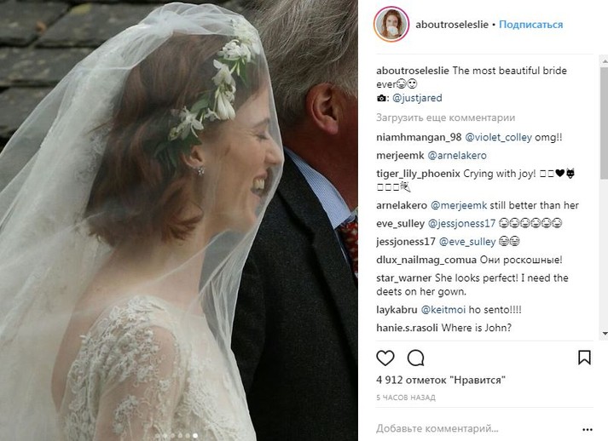This screenshot has width=608, height=441.
Task: Open niamhmangan_98 commenter profile
Action: [419, 137]
